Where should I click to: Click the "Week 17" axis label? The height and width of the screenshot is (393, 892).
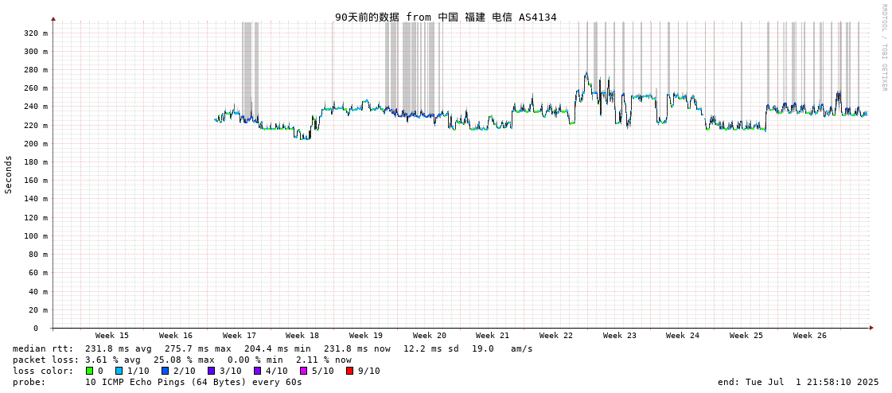[239, 336]
